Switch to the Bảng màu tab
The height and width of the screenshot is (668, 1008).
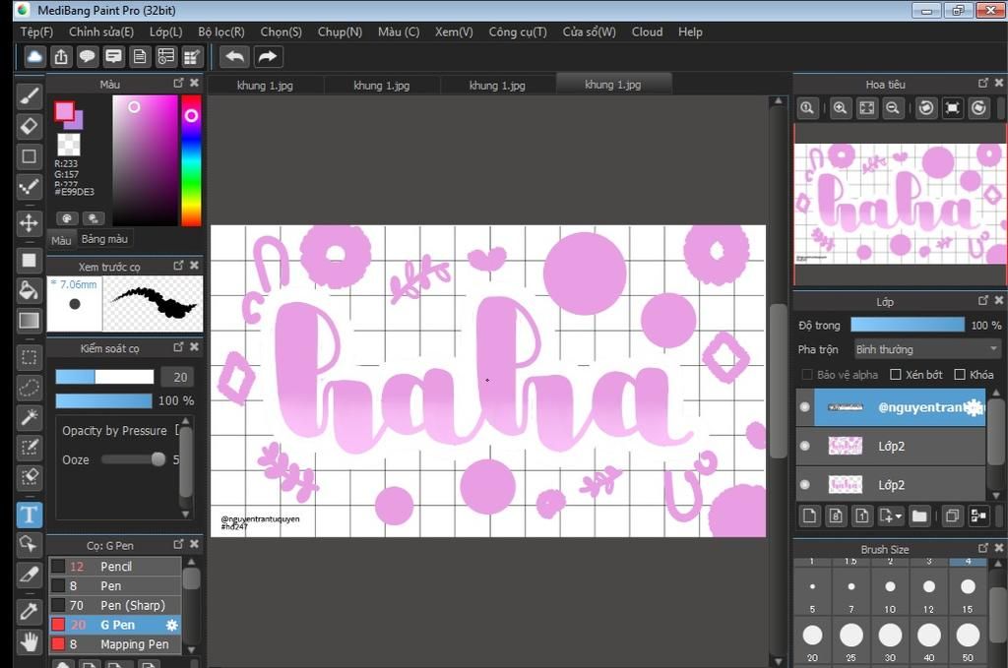click(x=104, y=240)
